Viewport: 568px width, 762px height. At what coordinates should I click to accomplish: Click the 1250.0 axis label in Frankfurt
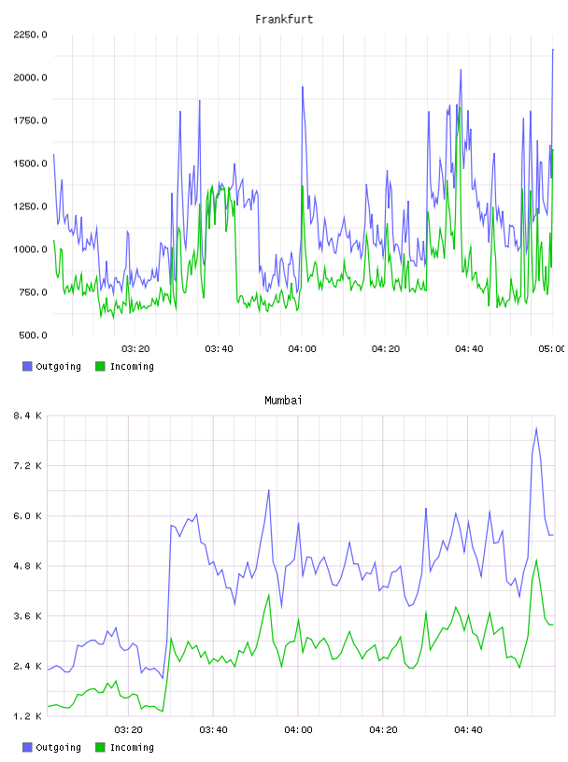coord(31,206)
